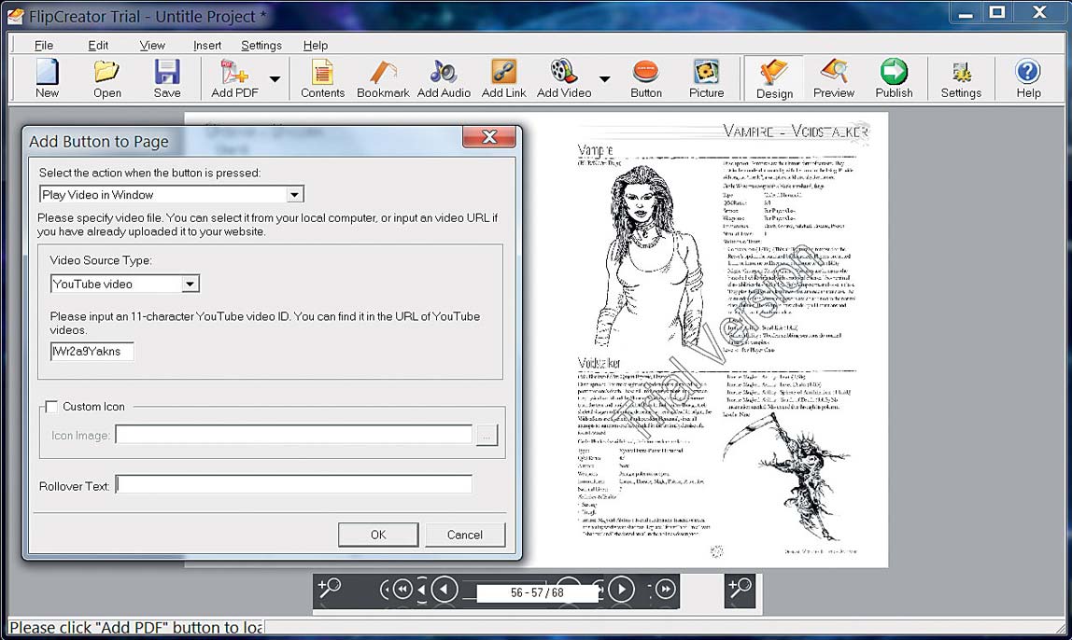Select the Add Audio icon
This screenshot has height=640, width=1072.
click(444, 78)
